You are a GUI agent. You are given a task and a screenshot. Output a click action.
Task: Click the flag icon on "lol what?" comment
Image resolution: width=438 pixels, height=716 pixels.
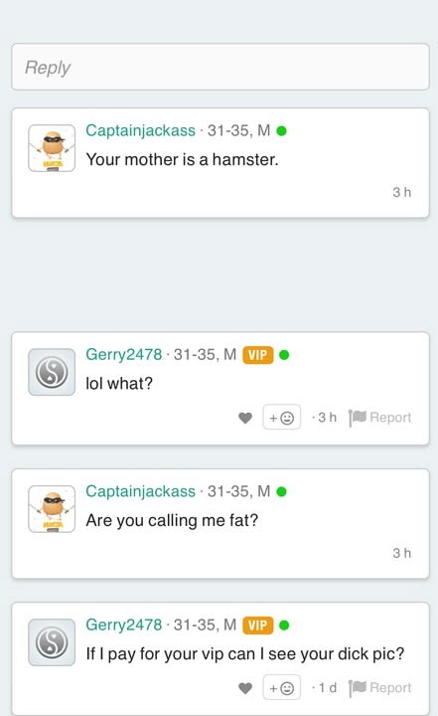[358, 418]
